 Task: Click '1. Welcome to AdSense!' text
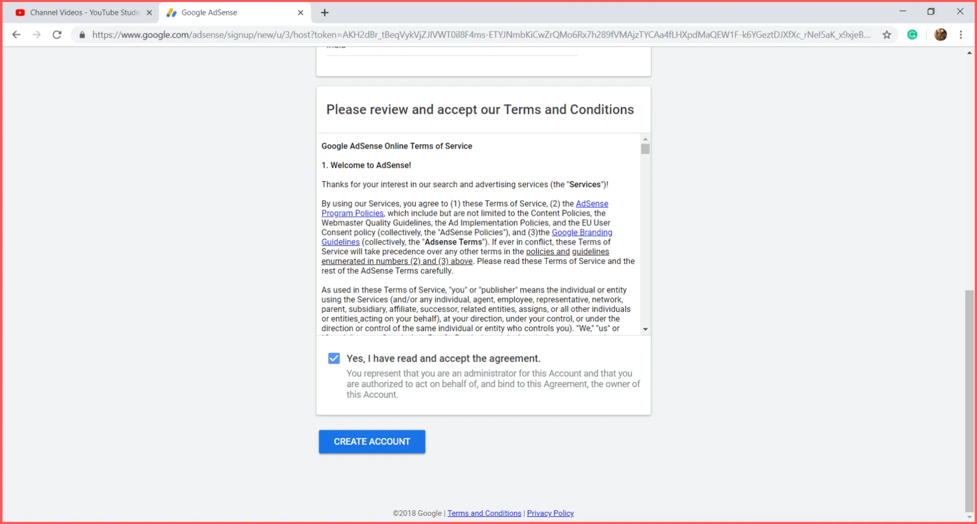366,165
